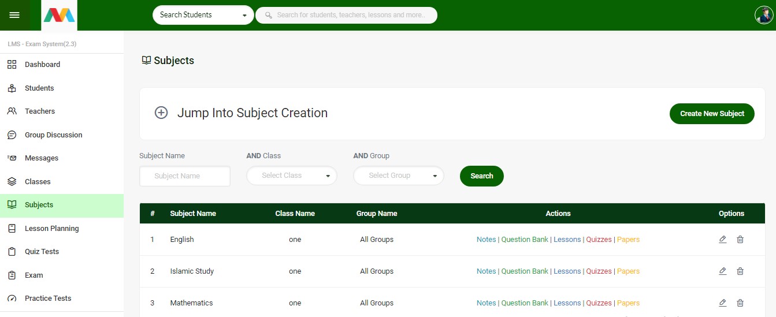Click the Subjects book icon in sidebar
The height and width of the screenshot is (317, 776).
[12, 205]
